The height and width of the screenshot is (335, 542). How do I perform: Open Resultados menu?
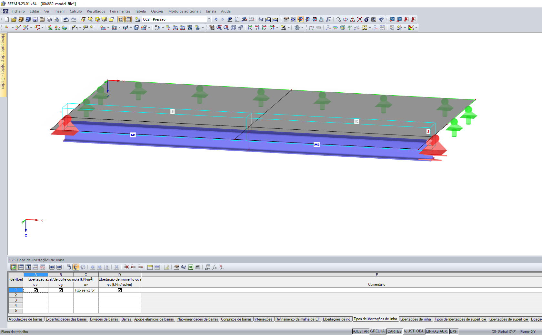pos(96,11)
